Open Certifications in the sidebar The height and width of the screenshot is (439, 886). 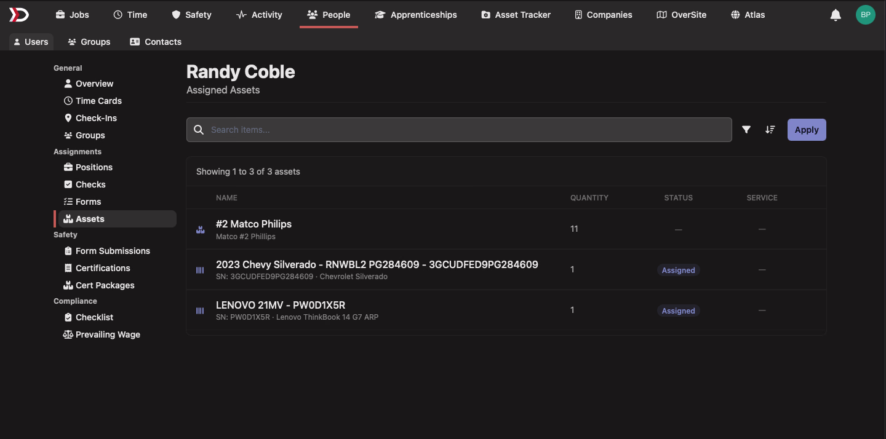coord(103,268)
